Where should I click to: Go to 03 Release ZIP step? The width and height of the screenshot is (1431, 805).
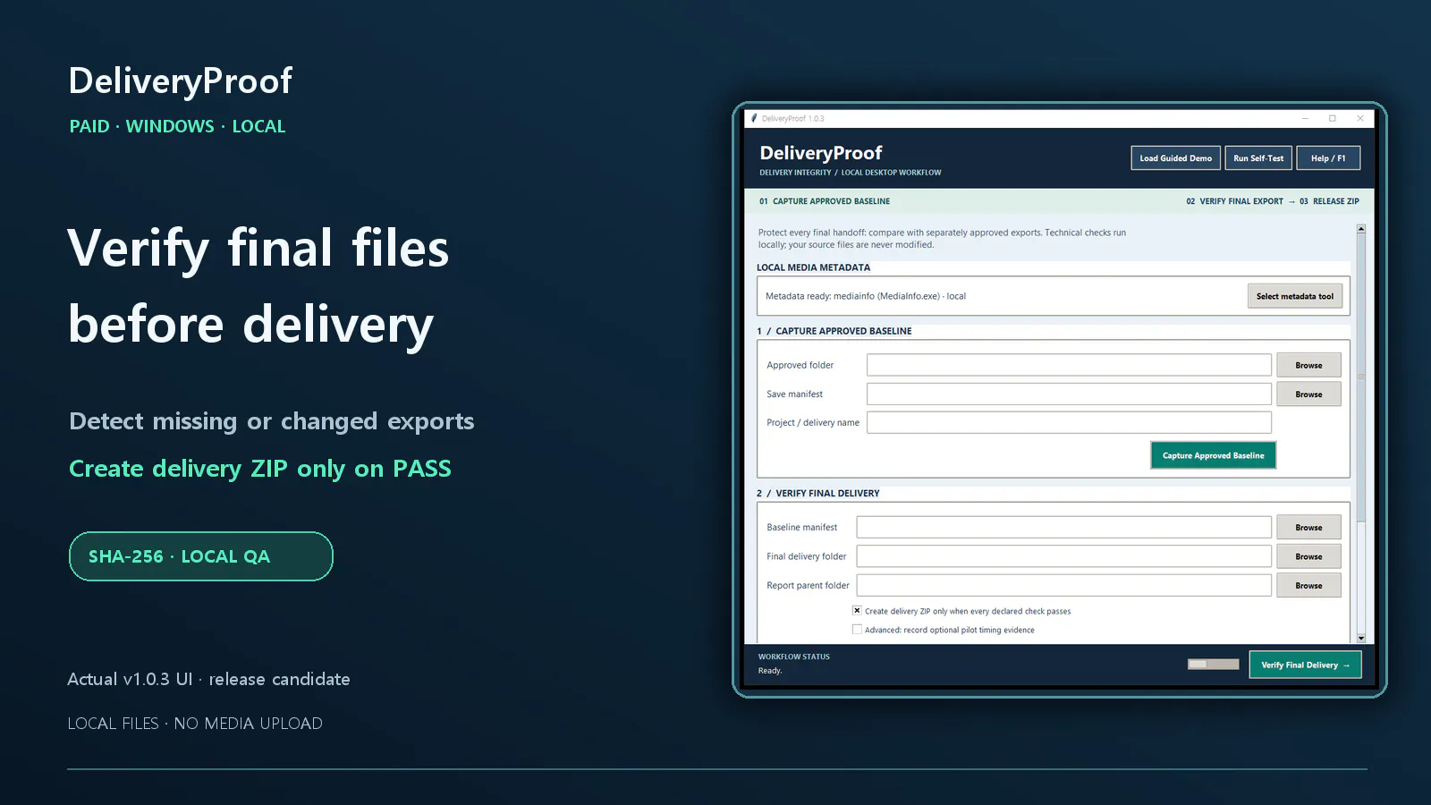[1329, 201]
